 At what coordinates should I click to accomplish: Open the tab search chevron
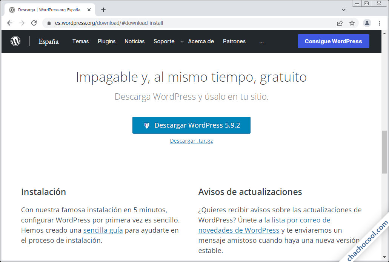[x=344, y=10]
